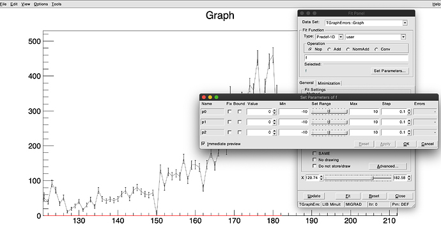The width and height of the screenshot is (441, 237).
Task: Open the File menu
Action: (3, 4)
